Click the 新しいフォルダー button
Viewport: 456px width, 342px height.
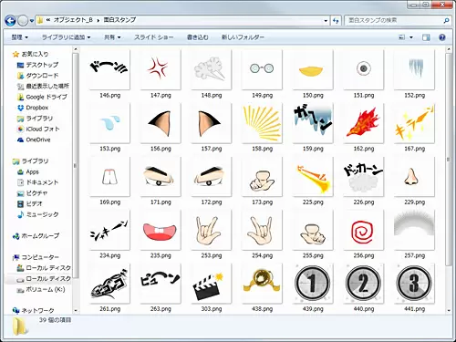[x=243, y=37]
